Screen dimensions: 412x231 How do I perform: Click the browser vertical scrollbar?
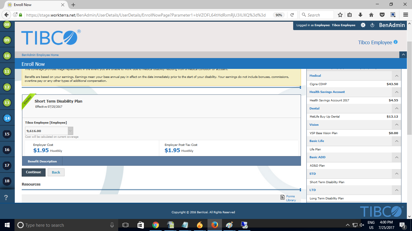pyautogui.click(x=409, y=88)
